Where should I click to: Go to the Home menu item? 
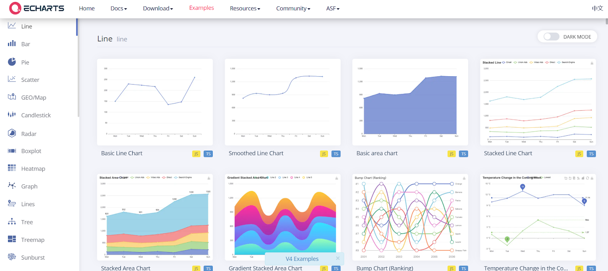87,8
